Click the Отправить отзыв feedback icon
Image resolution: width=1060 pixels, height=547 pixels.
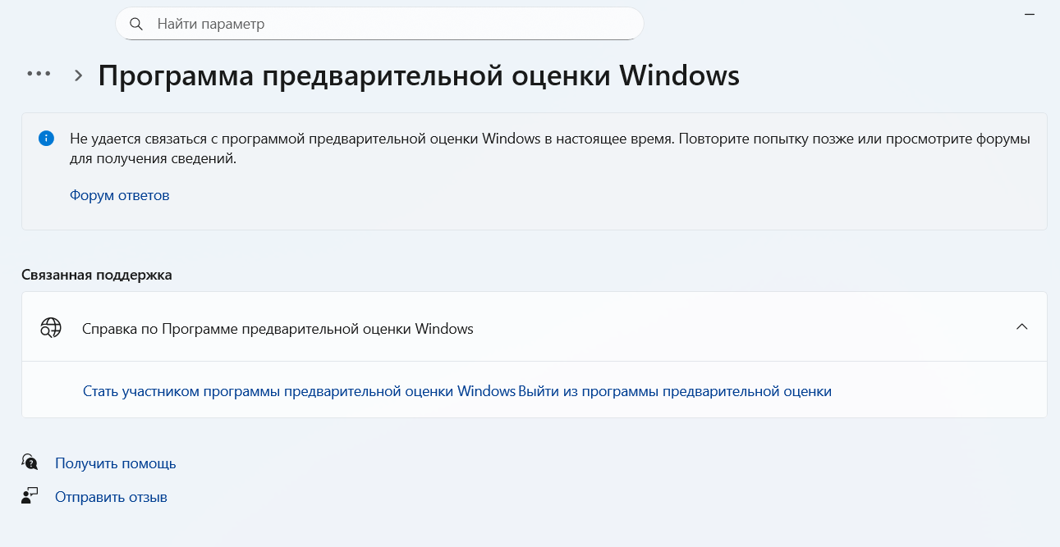(x=30, y=495)
